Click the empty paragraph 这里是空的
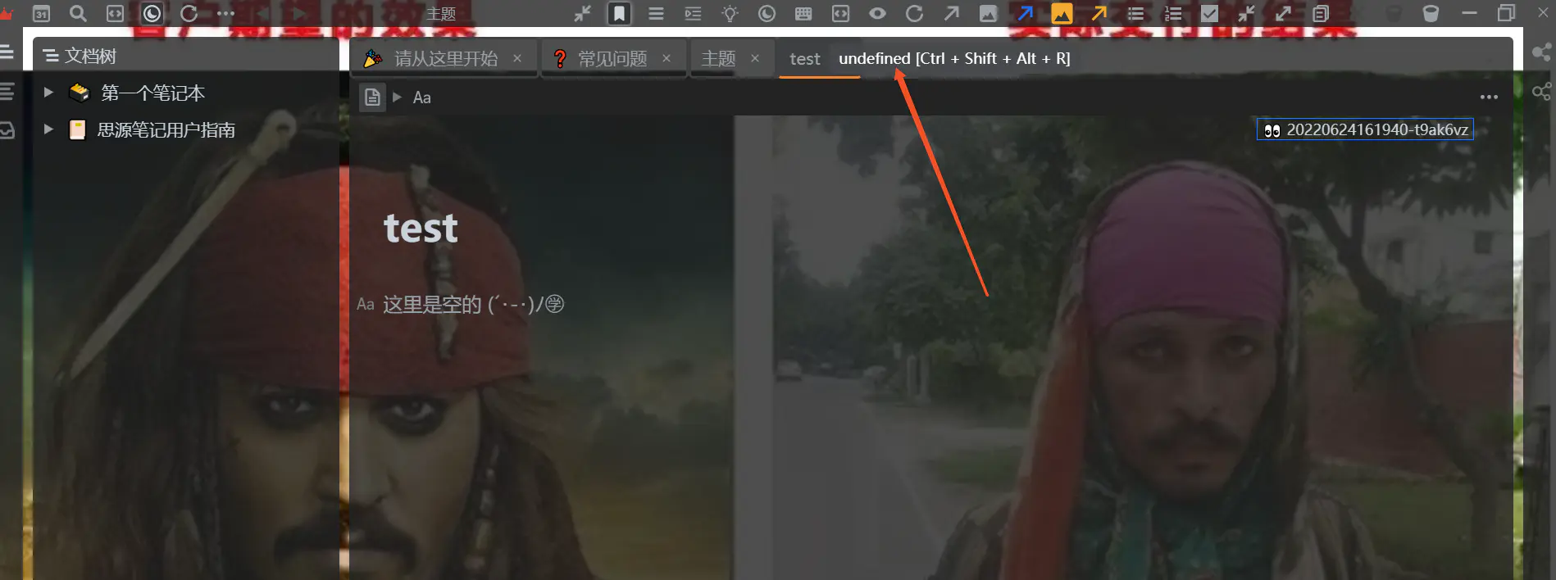The image size is (1556, 580). (x=473, y=304)
